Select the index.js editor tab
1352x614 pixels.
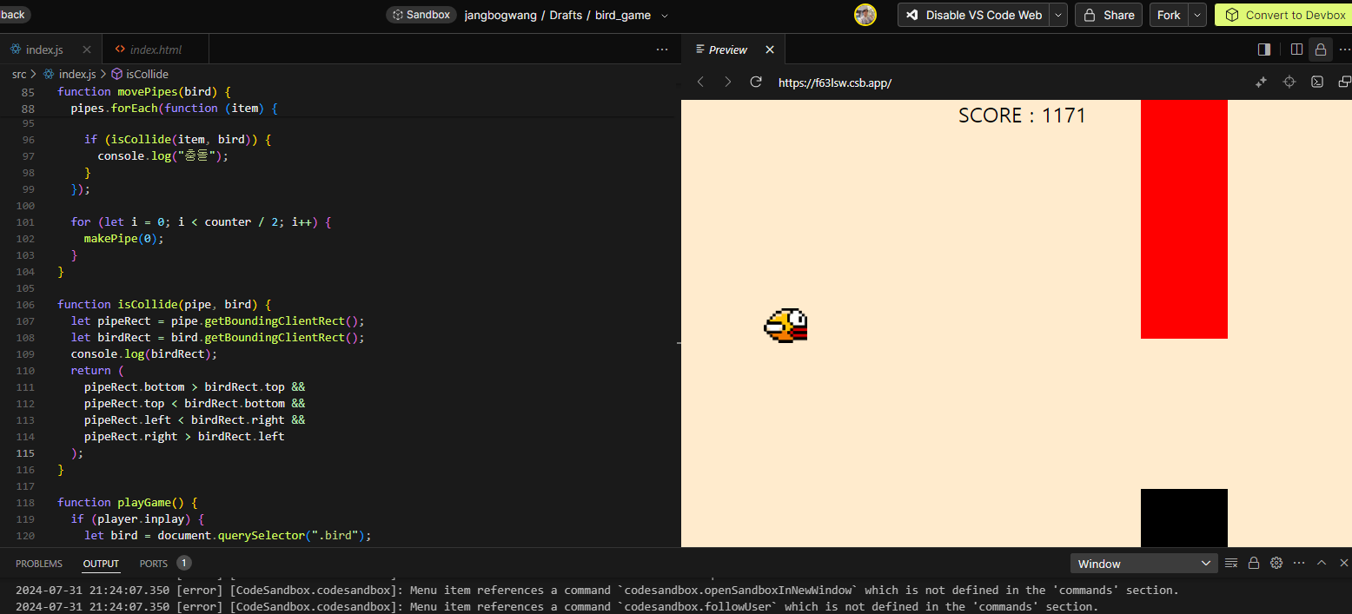click(x=43, y=50)
